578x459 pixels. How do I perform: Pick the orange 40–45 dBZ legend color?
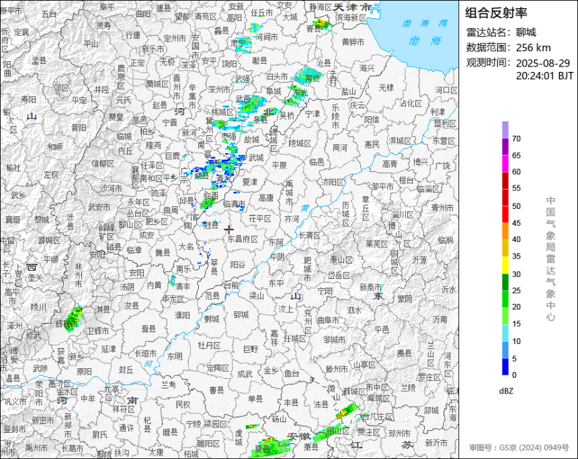[x=505, y=232]
